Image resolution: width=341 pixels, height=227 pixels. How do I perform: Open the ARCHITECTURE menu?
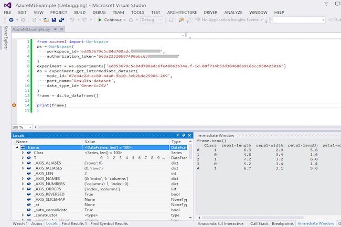[182, 13]
